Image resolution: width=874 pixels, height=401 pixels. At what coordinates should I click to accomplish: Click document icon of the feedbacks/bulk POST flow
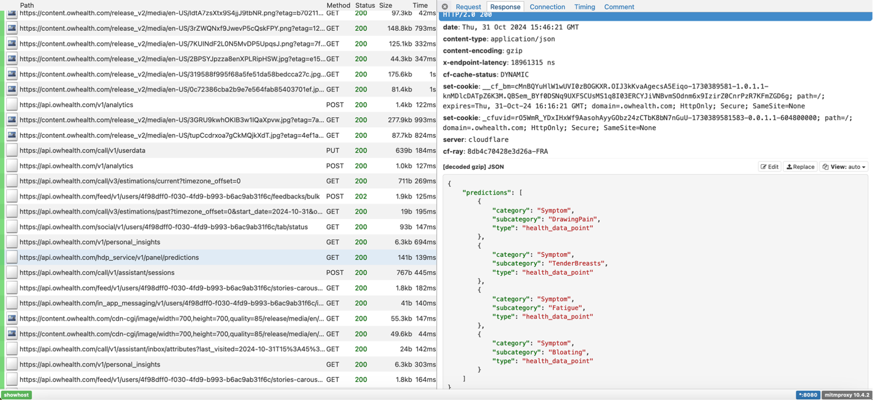[x=12, y=196]
